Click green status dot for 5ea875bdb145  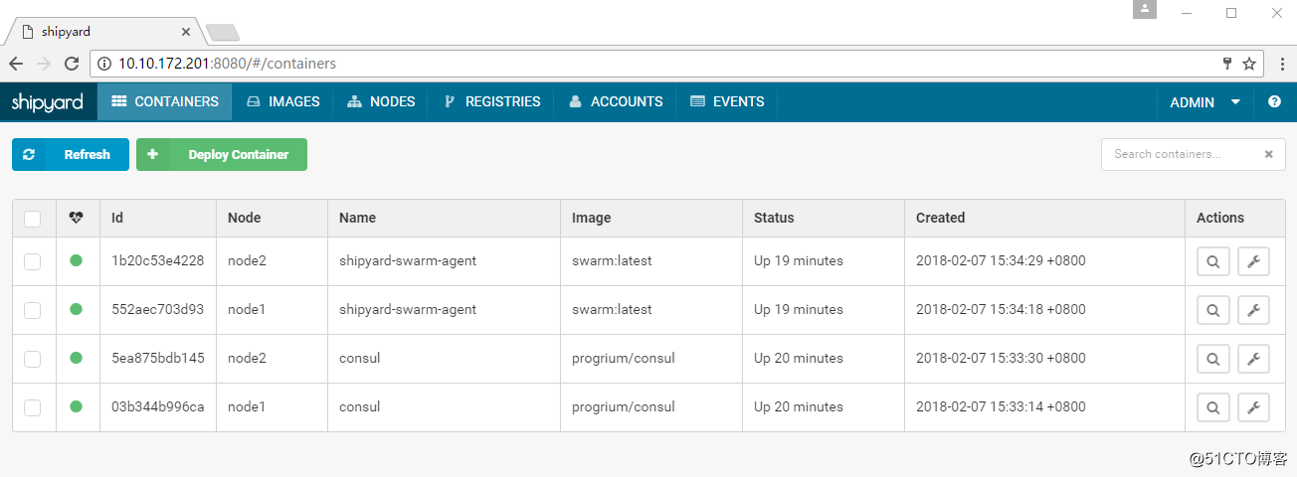[x=77, y=359]
